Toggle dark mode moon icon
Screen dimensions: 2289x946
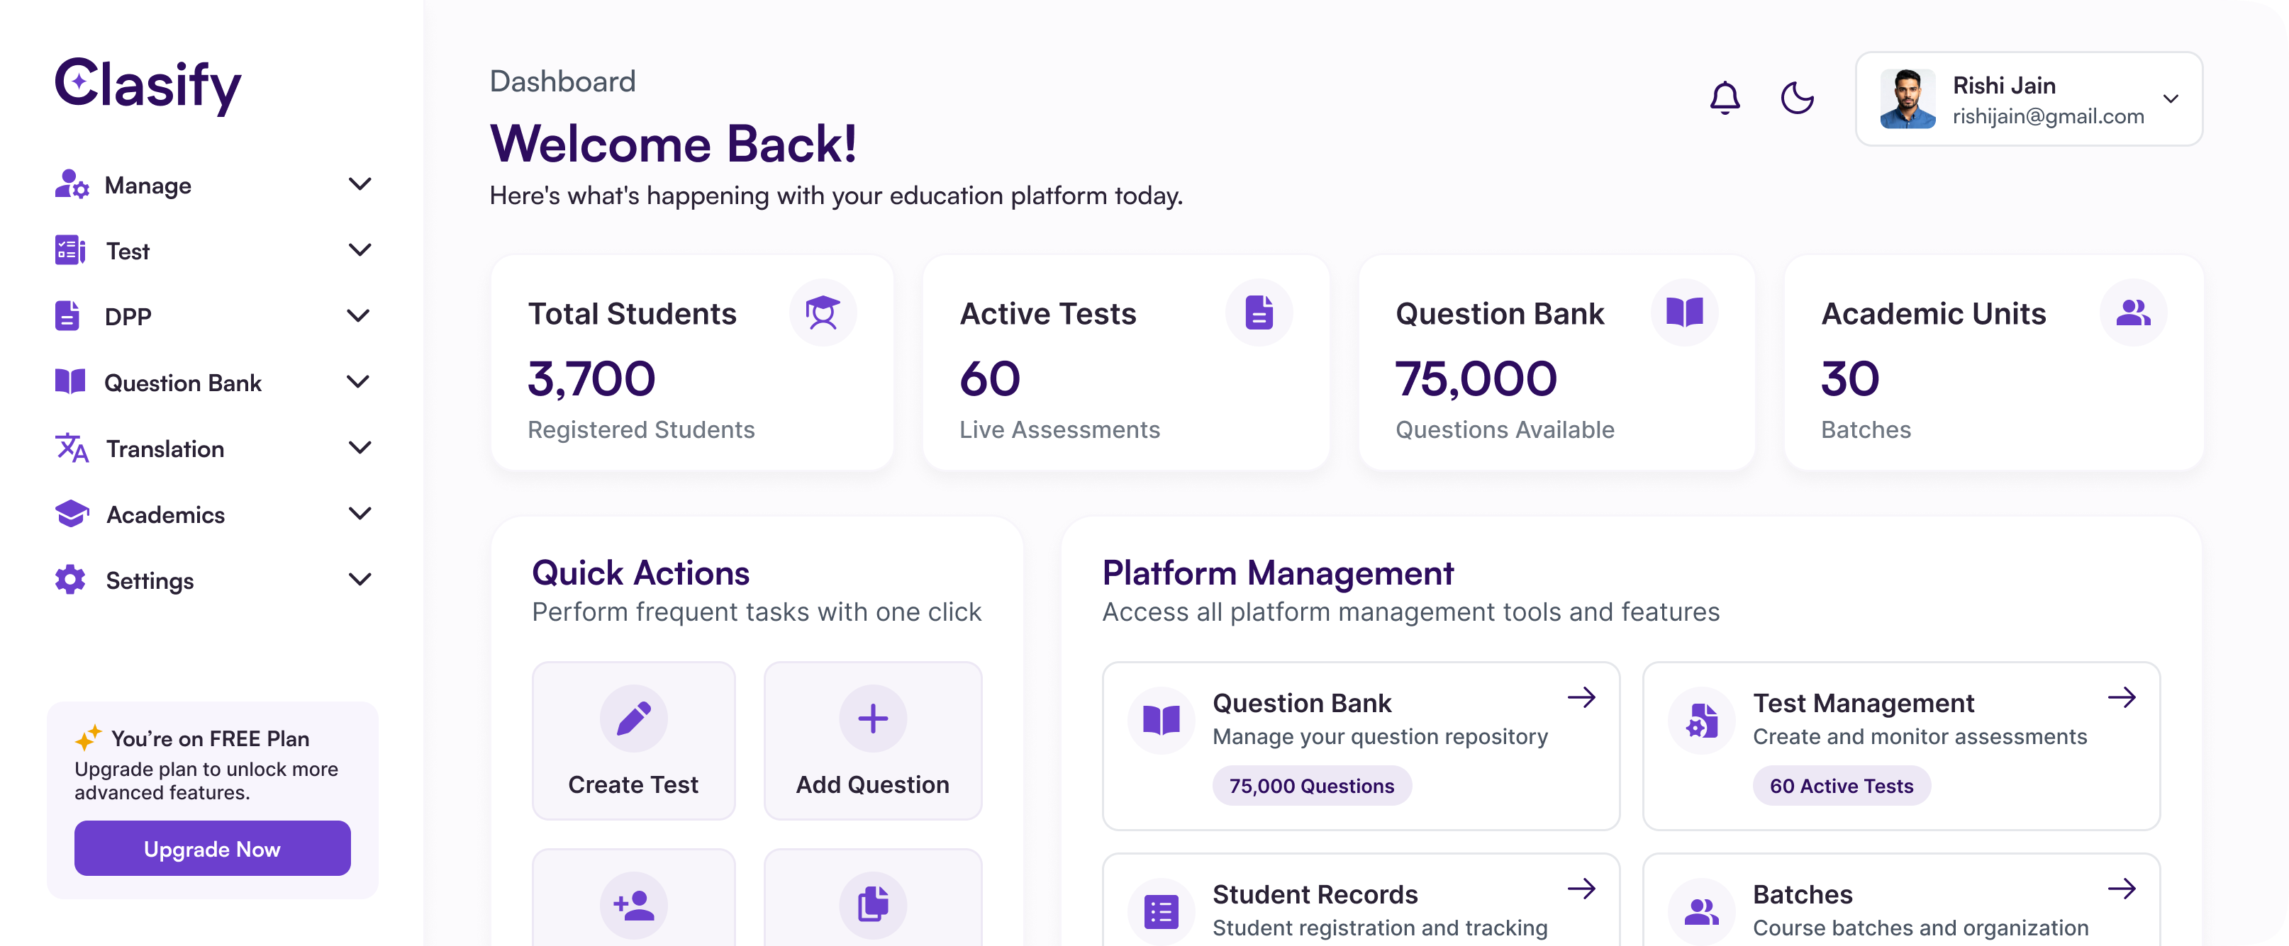(1797, 98)
